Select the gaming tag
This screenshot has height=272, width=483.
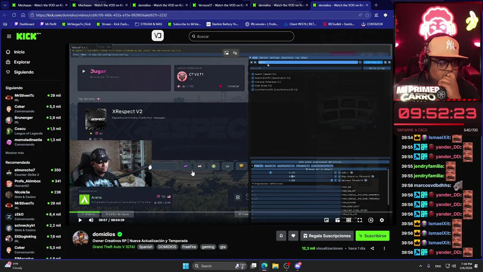point(208,247)
